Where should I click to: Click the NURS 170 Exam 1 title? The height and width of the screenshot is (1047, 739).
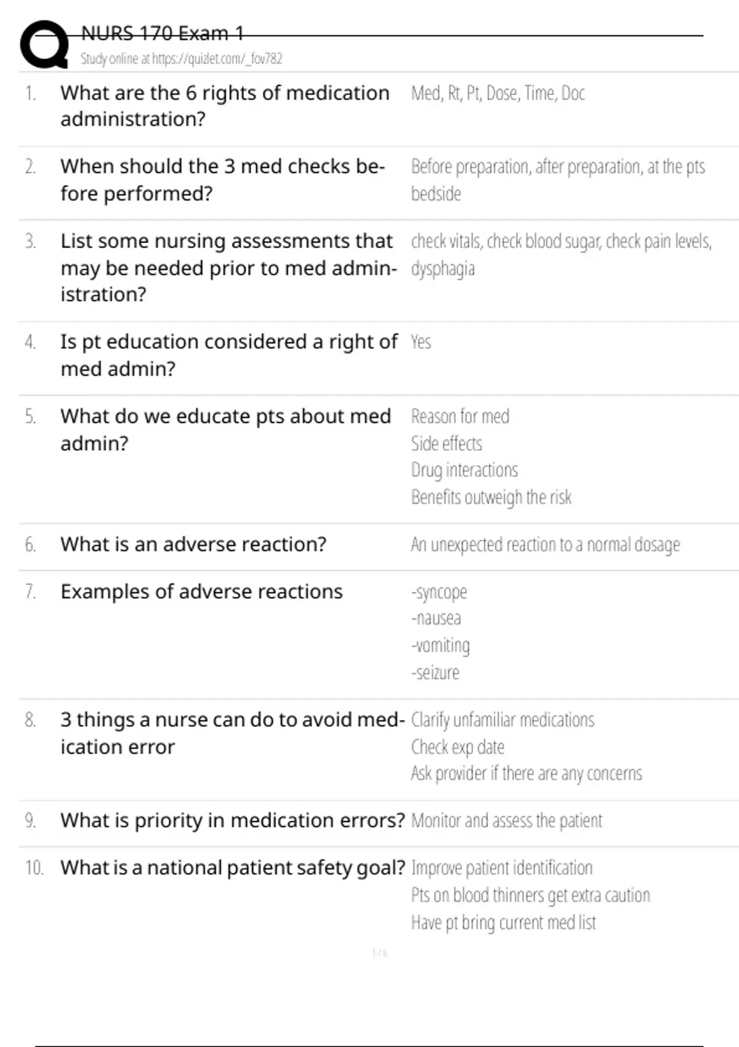point(163,33)
